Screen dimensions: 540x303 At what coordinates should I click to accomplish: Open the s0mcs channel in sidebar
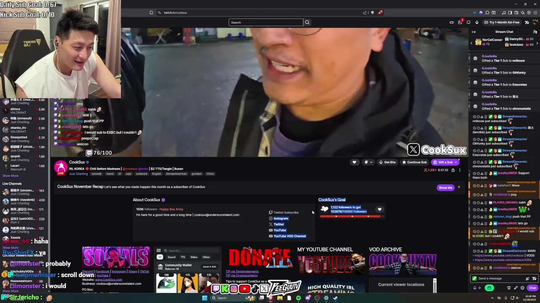[25, 111]
